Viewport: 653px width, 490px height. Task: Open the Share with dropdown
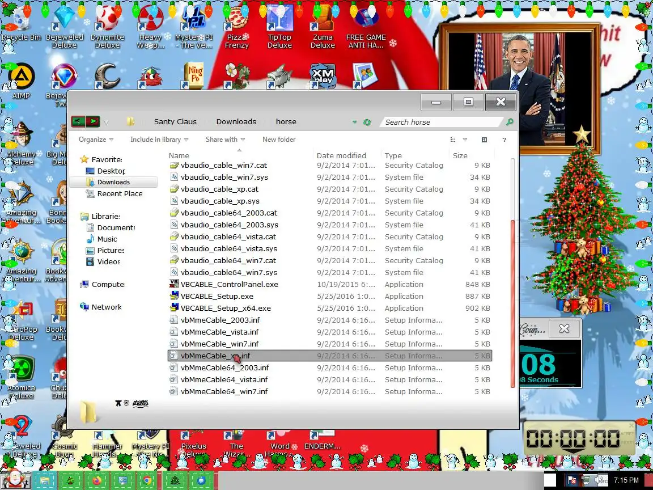pyautogui.click(x=225, y=140)
